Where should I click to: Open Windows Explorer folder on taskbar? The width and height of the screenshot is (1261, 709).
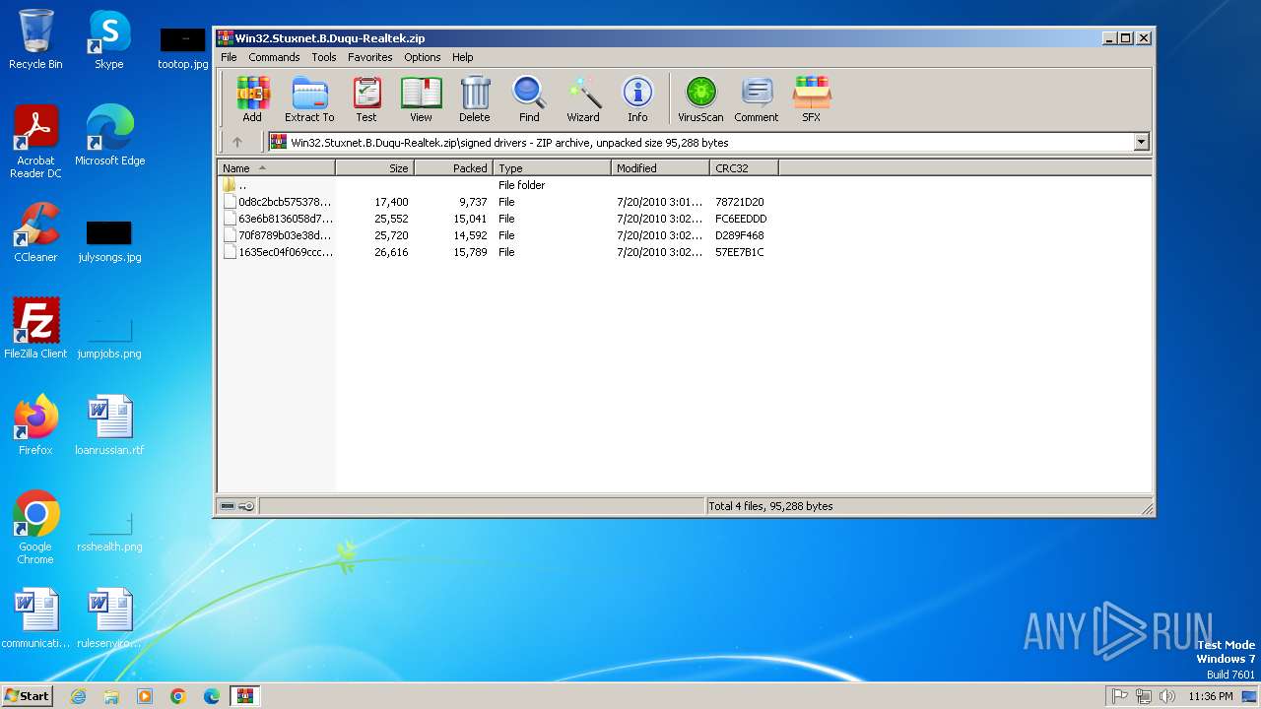click(111, 696)
